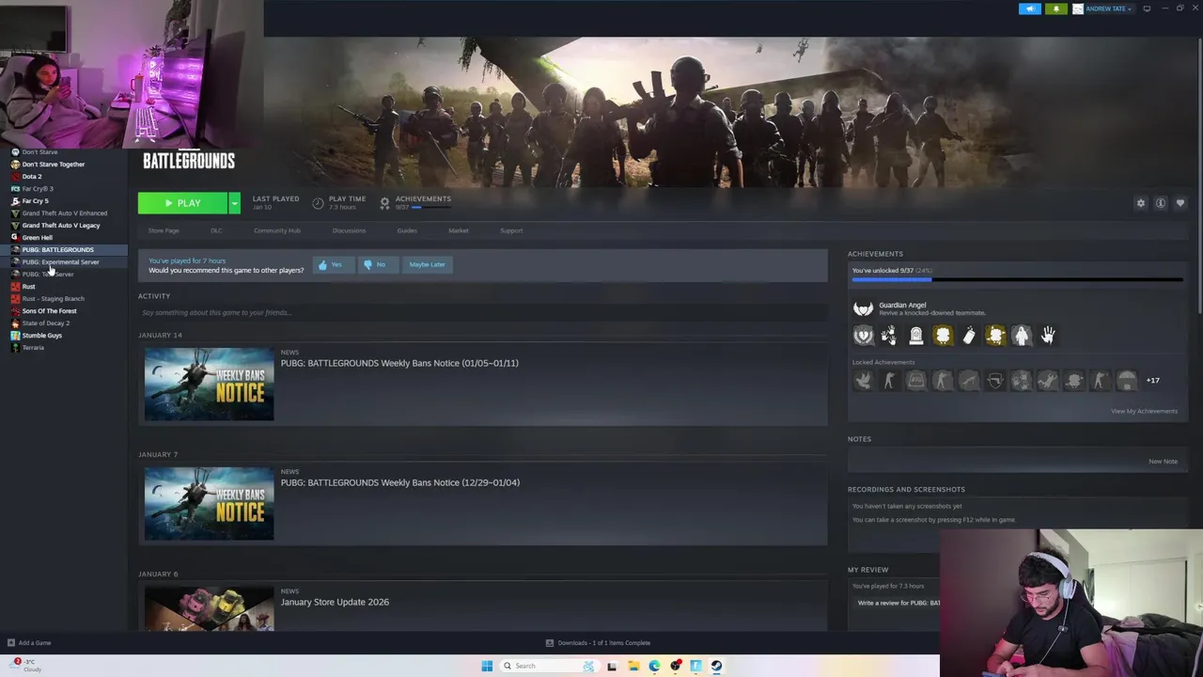Click the right-side page scrollbar
Viewport: 1203px width, 677px height.
(1199, 175)
